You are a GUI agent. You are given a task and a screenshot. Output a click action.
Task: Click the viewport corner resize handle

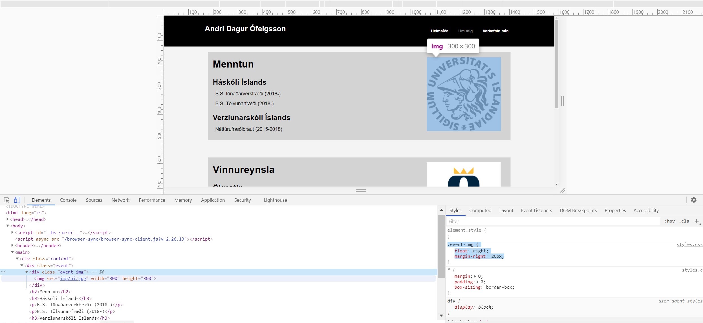[x=562, y=190]
